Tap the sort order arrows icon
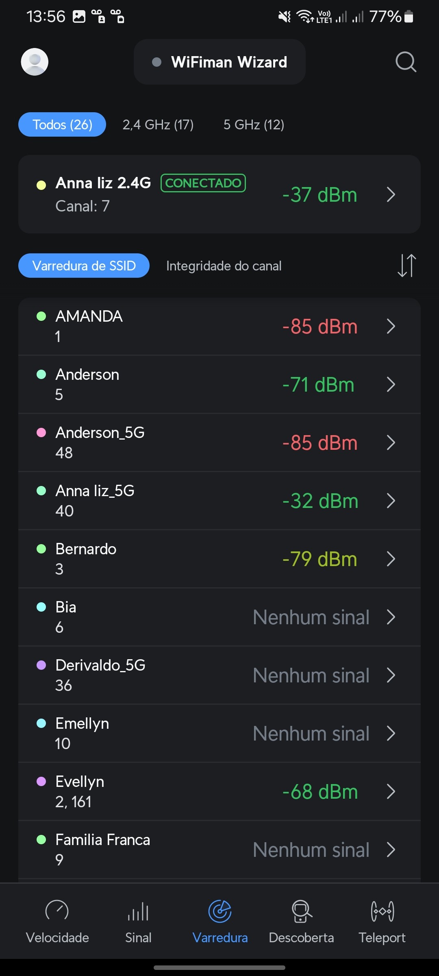439x976 pixels. (406, 266)
